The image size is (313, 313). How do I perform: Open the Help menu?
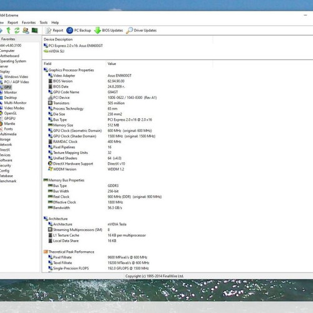click(x=55, y=23)
